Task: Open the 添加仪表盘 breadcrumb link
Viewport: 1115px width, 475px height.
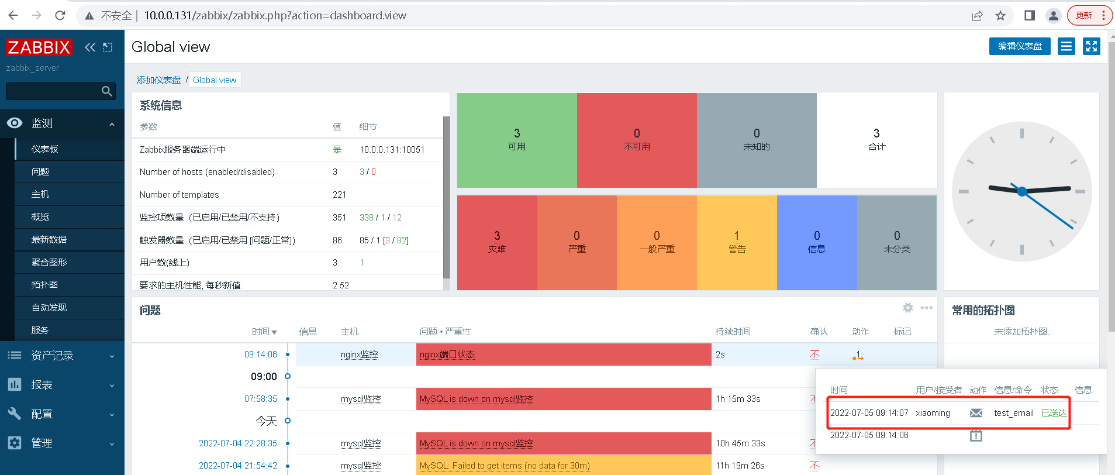Action: tap(158, 80)
